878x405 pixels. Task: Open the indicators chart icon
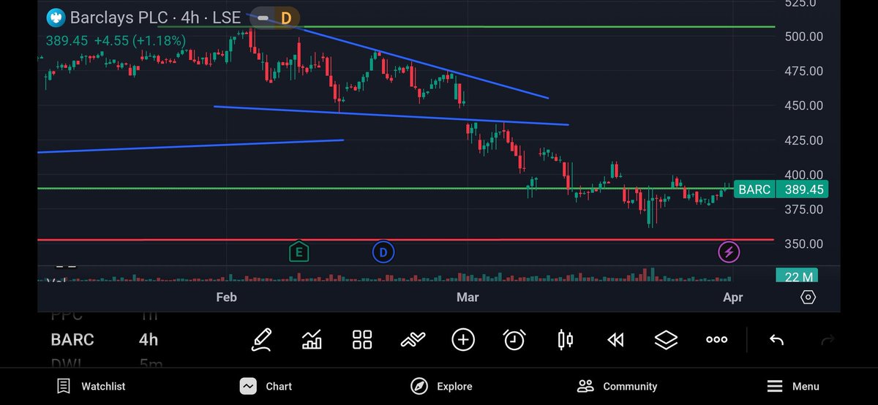312,339
